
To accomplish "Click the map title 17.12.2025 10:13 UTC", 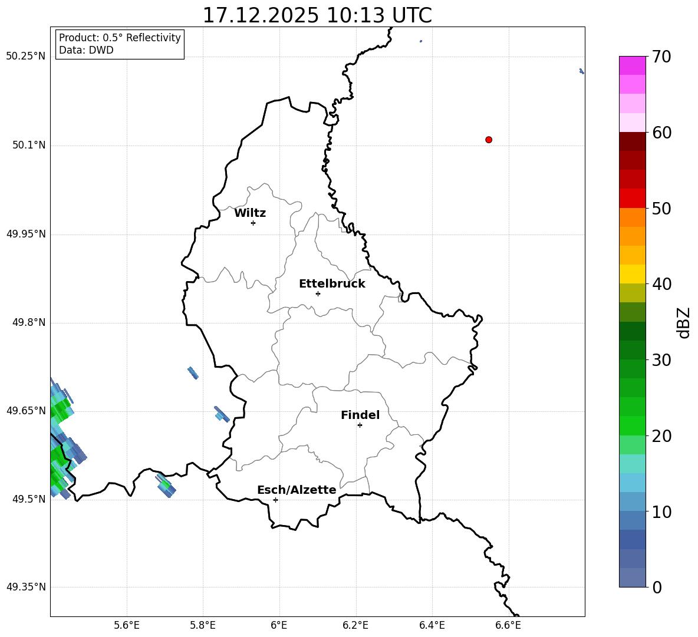I will point(317,15).
